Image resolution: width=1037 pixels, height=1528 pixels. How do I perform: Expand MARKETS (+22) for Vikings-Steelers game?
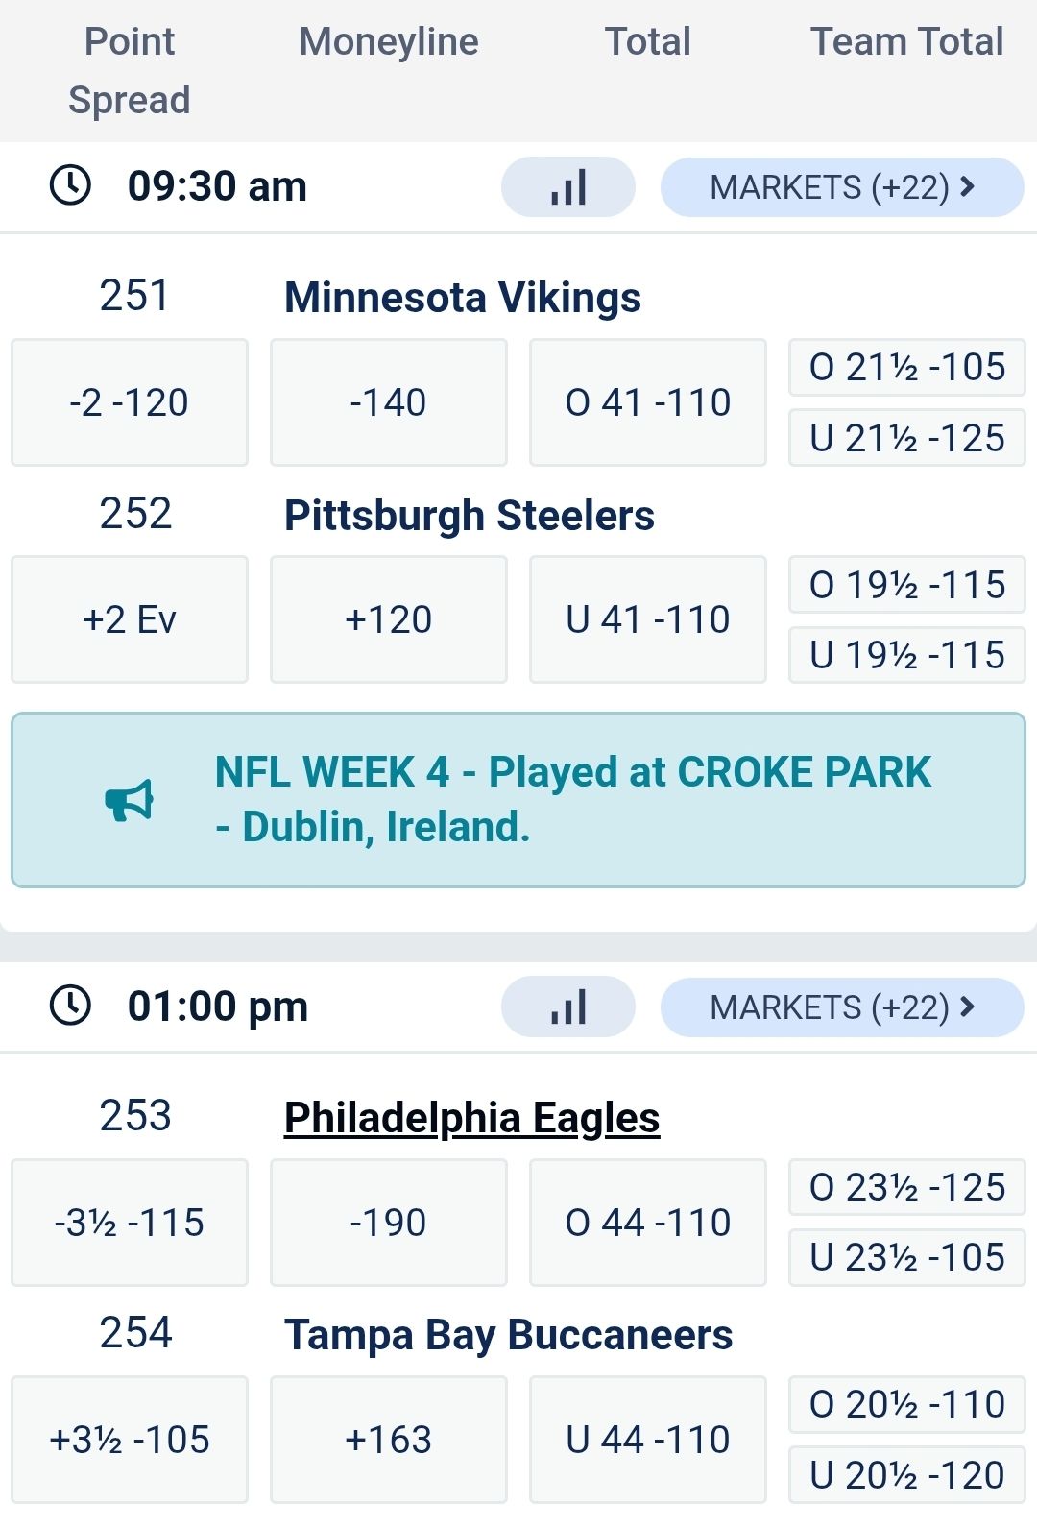[841, 187]
